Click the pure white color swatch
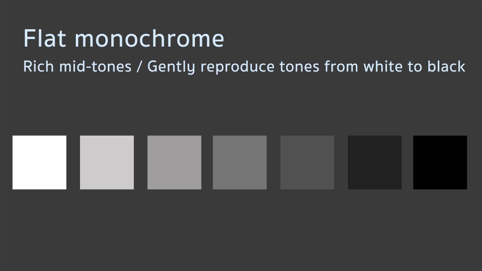Viewport: 482px width, 271px height. 40,163
